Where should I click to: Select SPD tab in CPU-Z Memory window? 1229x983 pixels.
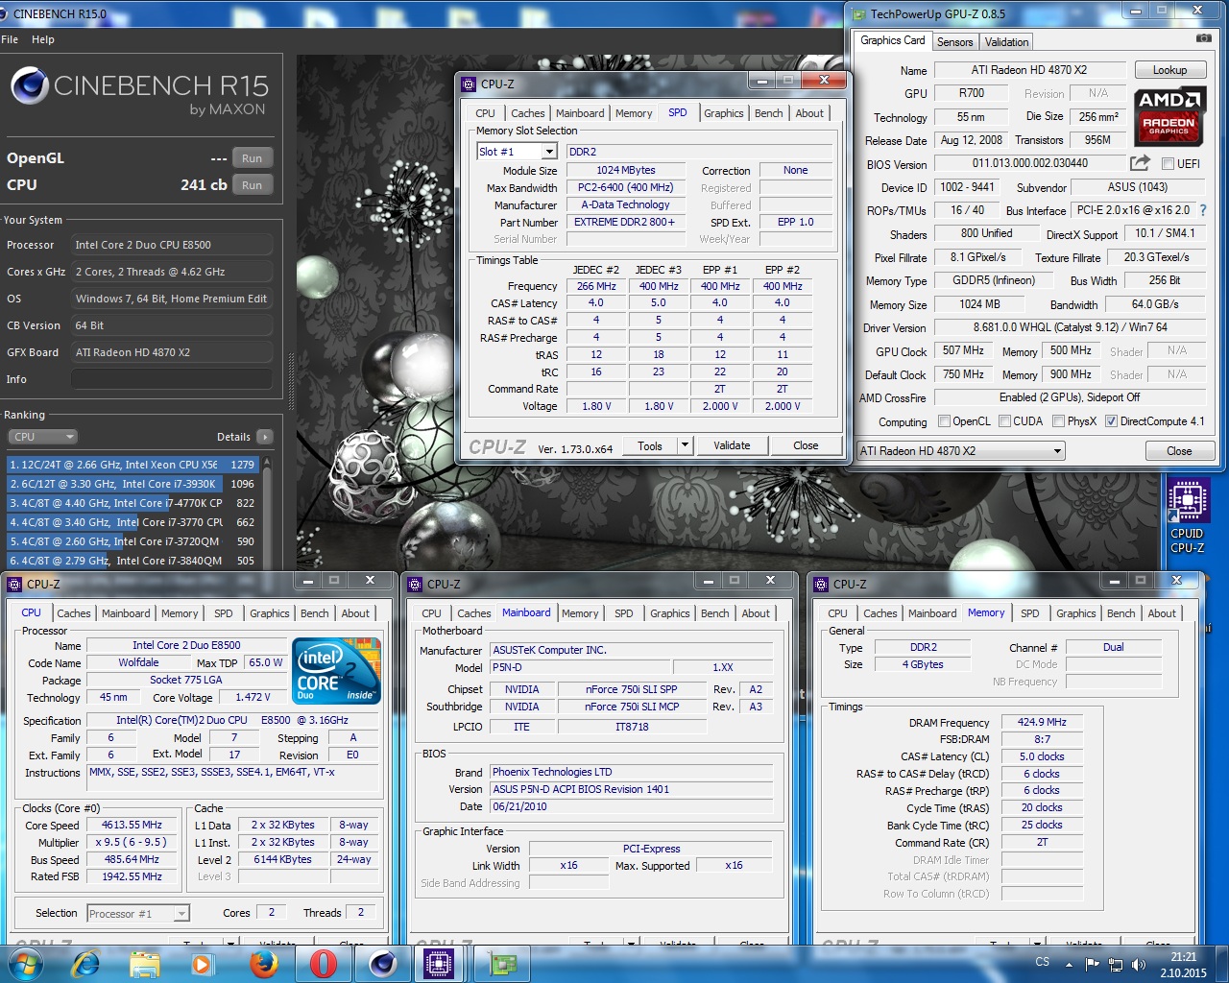click(x=1030, y=613)
